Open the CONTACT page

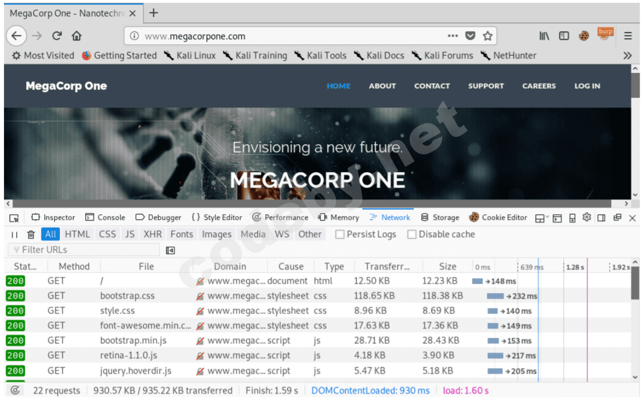click(x=432, y=86)
